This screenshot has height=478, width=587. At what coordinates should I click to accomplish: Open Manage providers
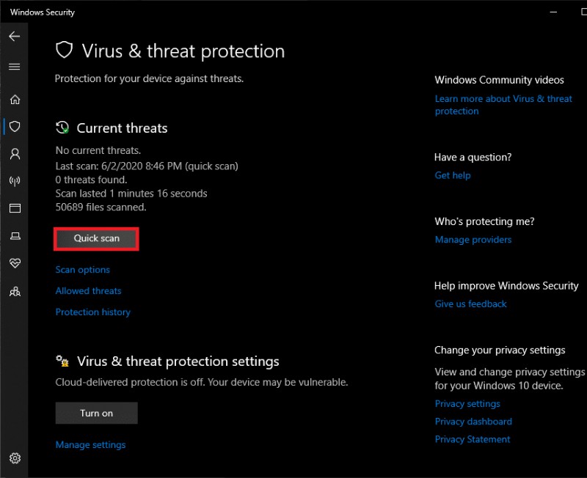coord(473,239)
